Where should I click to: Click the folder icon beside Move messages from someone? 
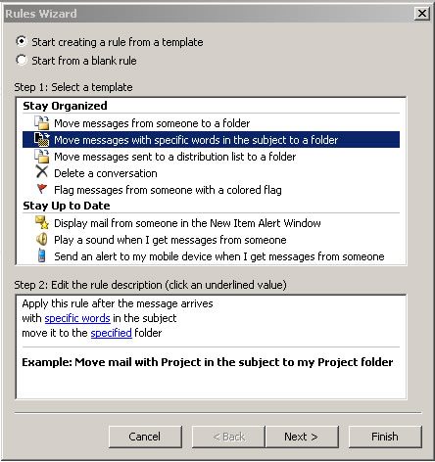coord(41,123)
